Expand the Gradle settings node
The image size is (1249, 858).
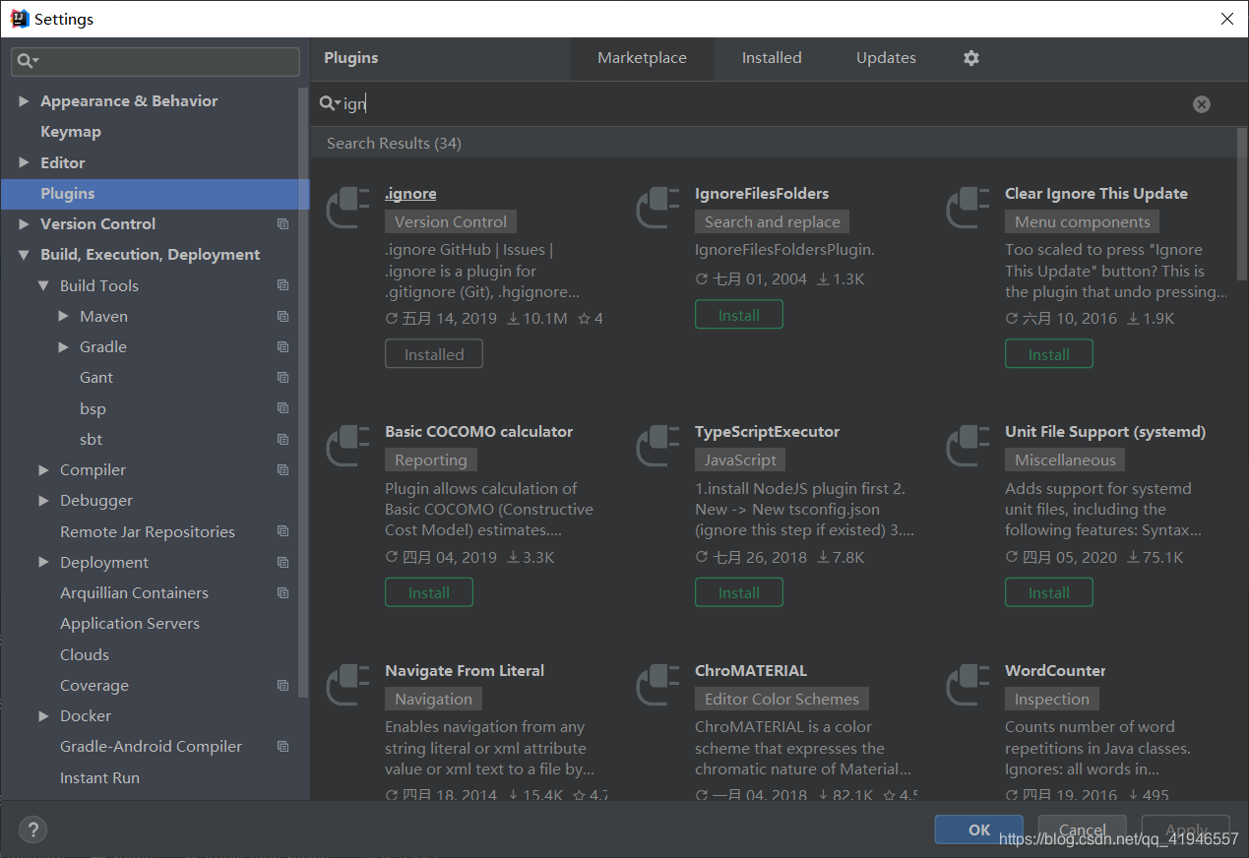63,347
